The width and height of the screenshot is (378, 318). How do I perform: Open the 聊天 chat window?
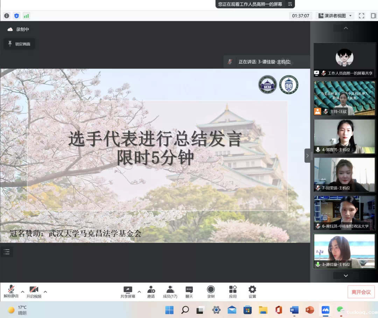tap(189, 291)
